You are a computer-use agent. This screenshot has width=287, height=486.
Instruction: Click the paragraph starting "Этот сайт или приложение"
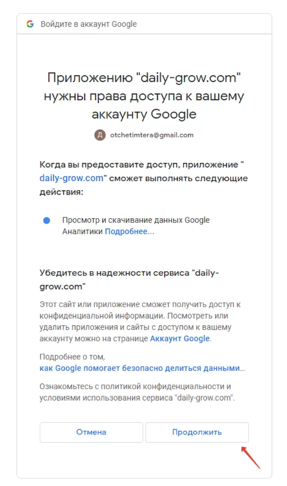pyautogui.click(x=140, y=321)
